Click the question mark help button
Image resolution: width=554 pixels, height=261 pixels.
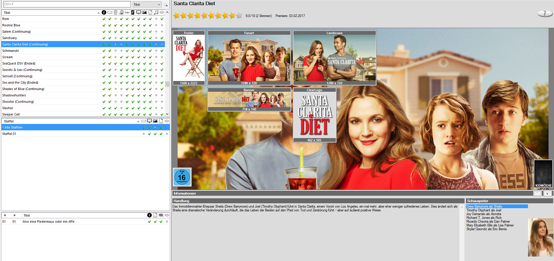[x=545, y=13]
